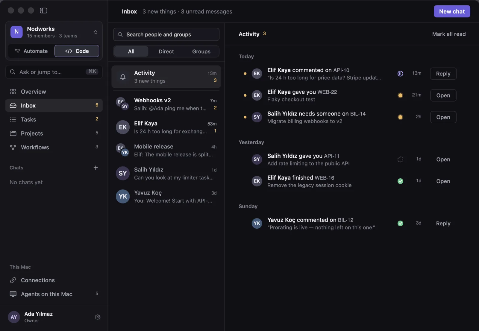Image resolution: width=479 pixels, height=331 pixels.
Task: Go to Overview in sidebar
Action: [54, 92]
